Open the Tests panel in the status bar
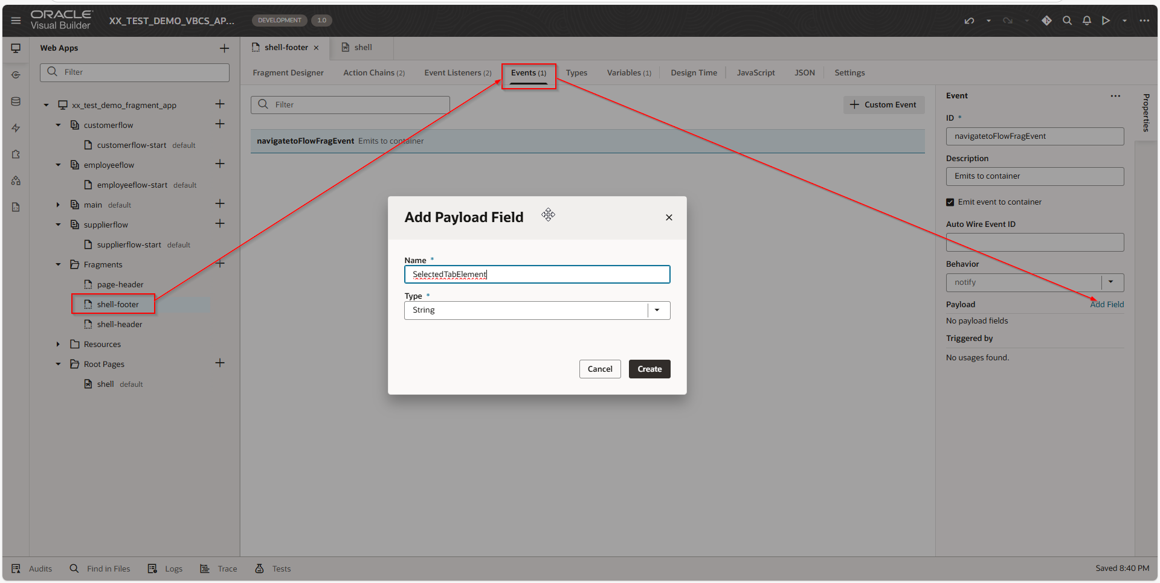 point(272,568)
